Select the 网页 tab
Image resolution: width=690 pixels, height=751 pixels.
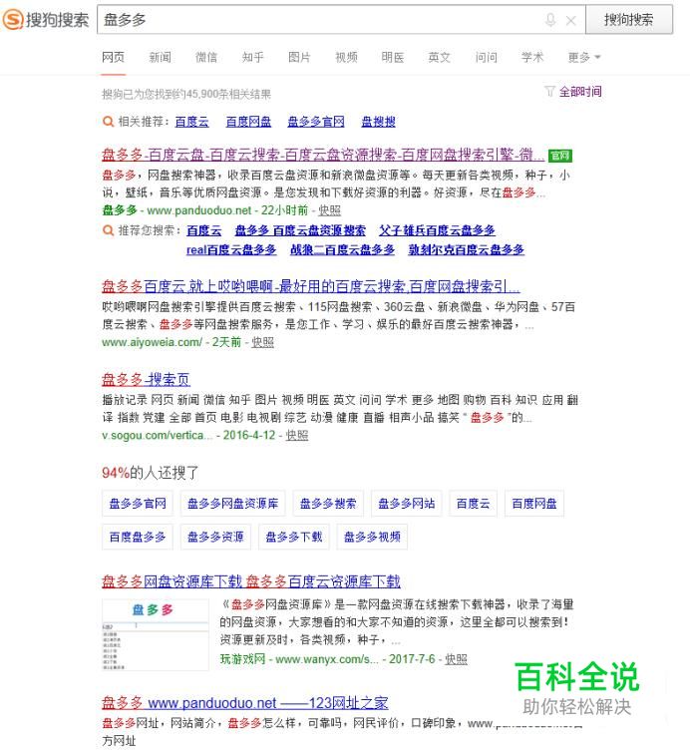[x=113, y=58]
